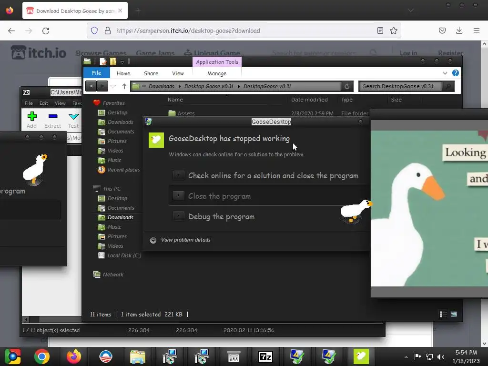The image size is (488, 366).
Task: Open Desktop under Favorites
Action: (112, 112)
